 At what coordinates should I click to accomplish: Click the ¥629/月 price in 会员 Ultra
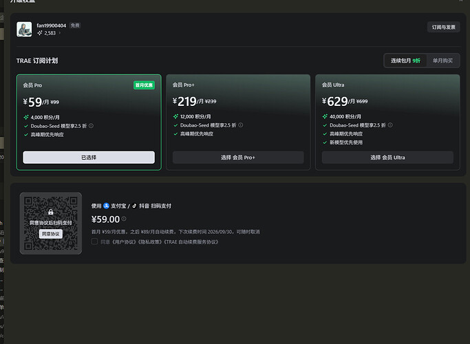(x=339, y=101)
